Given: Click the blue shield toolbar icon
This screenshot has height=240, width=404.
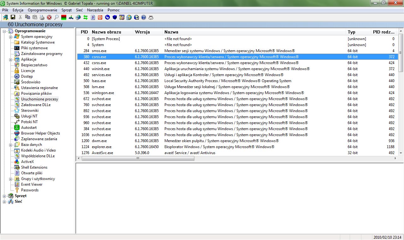Looking at the screenshot, I should (115, 17).
